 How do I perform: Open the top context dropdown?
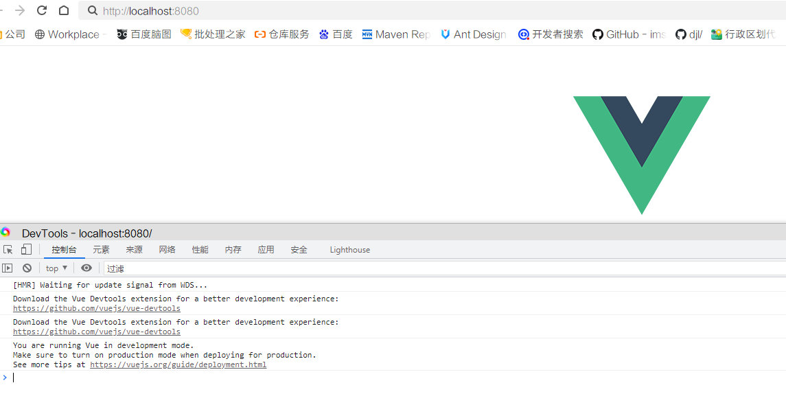point(57,268)
